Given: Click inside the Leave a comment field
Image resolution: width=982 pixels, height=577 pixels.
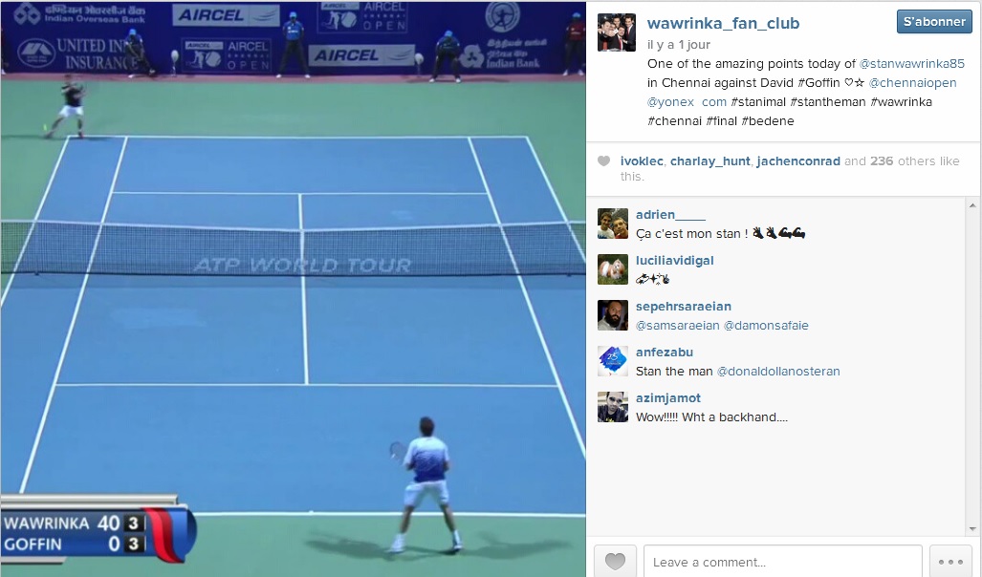Looking at the screenshot, I should [x=783, y=562].
